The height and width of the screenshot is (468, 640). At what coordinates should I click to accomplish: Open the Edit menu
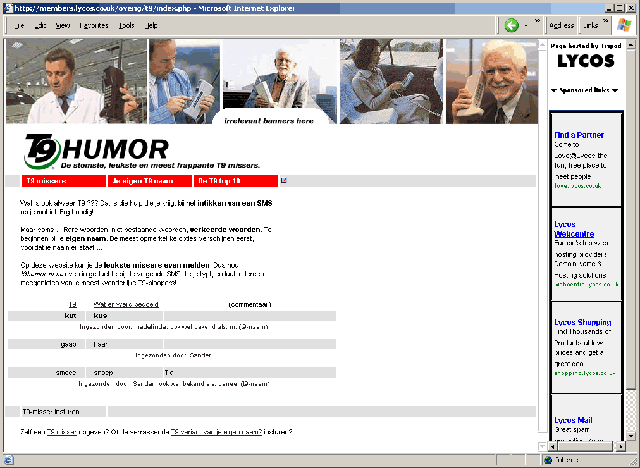click(40, 25)
